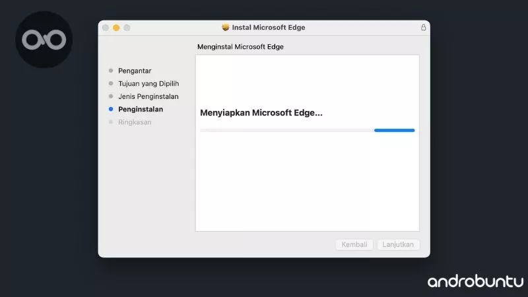Image resolution: width=528 pixels, height=297 pixels.
Task: Click the Menyiapkan Microsoft Edge... status text
Action: click(x=261, y=113)
